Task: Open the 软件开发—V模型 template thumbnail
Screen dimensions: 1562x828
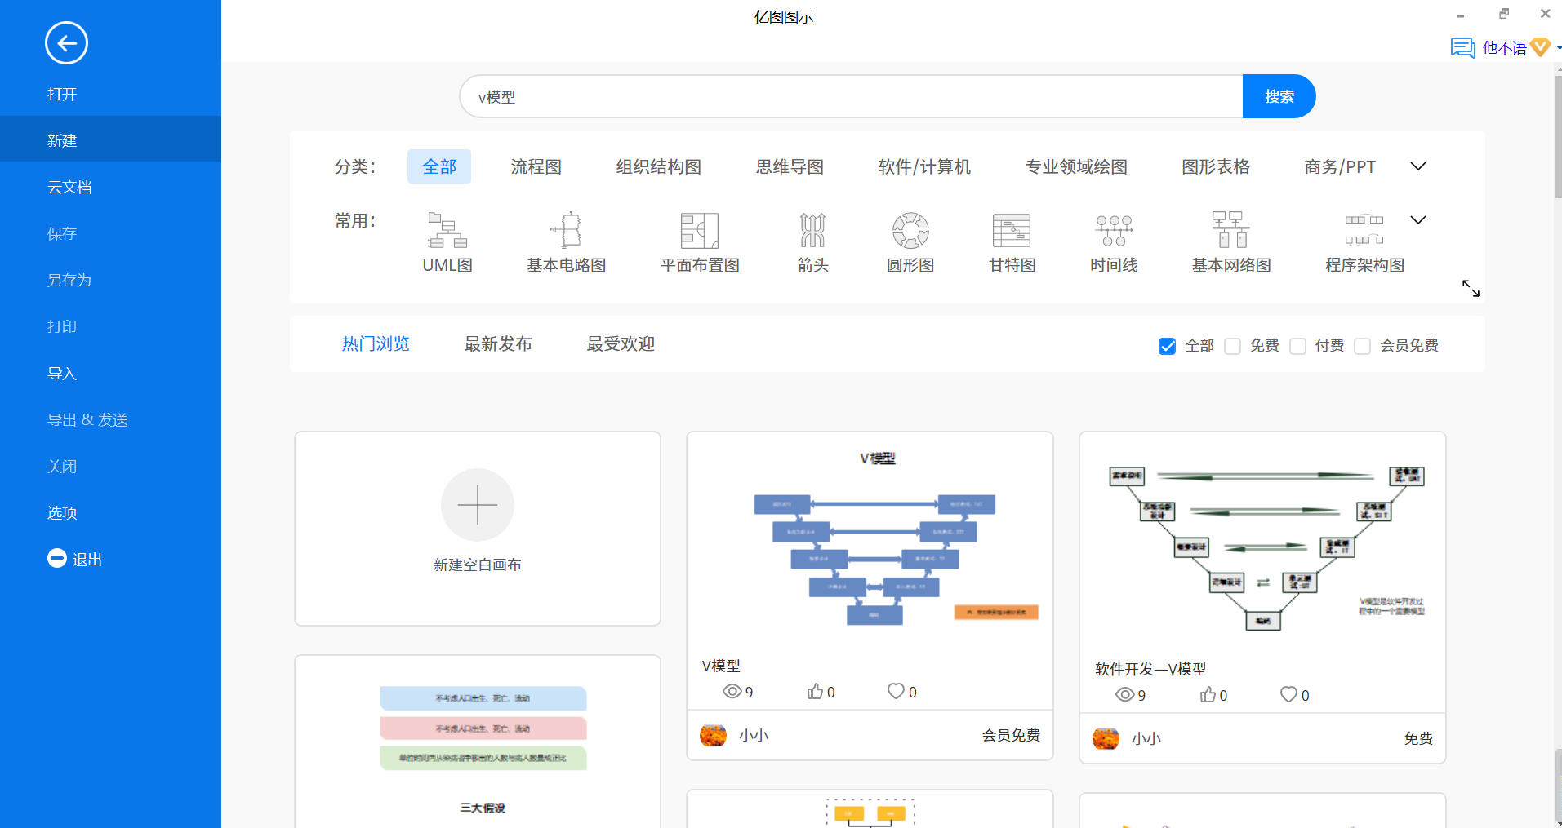Action: point(1262,544)
